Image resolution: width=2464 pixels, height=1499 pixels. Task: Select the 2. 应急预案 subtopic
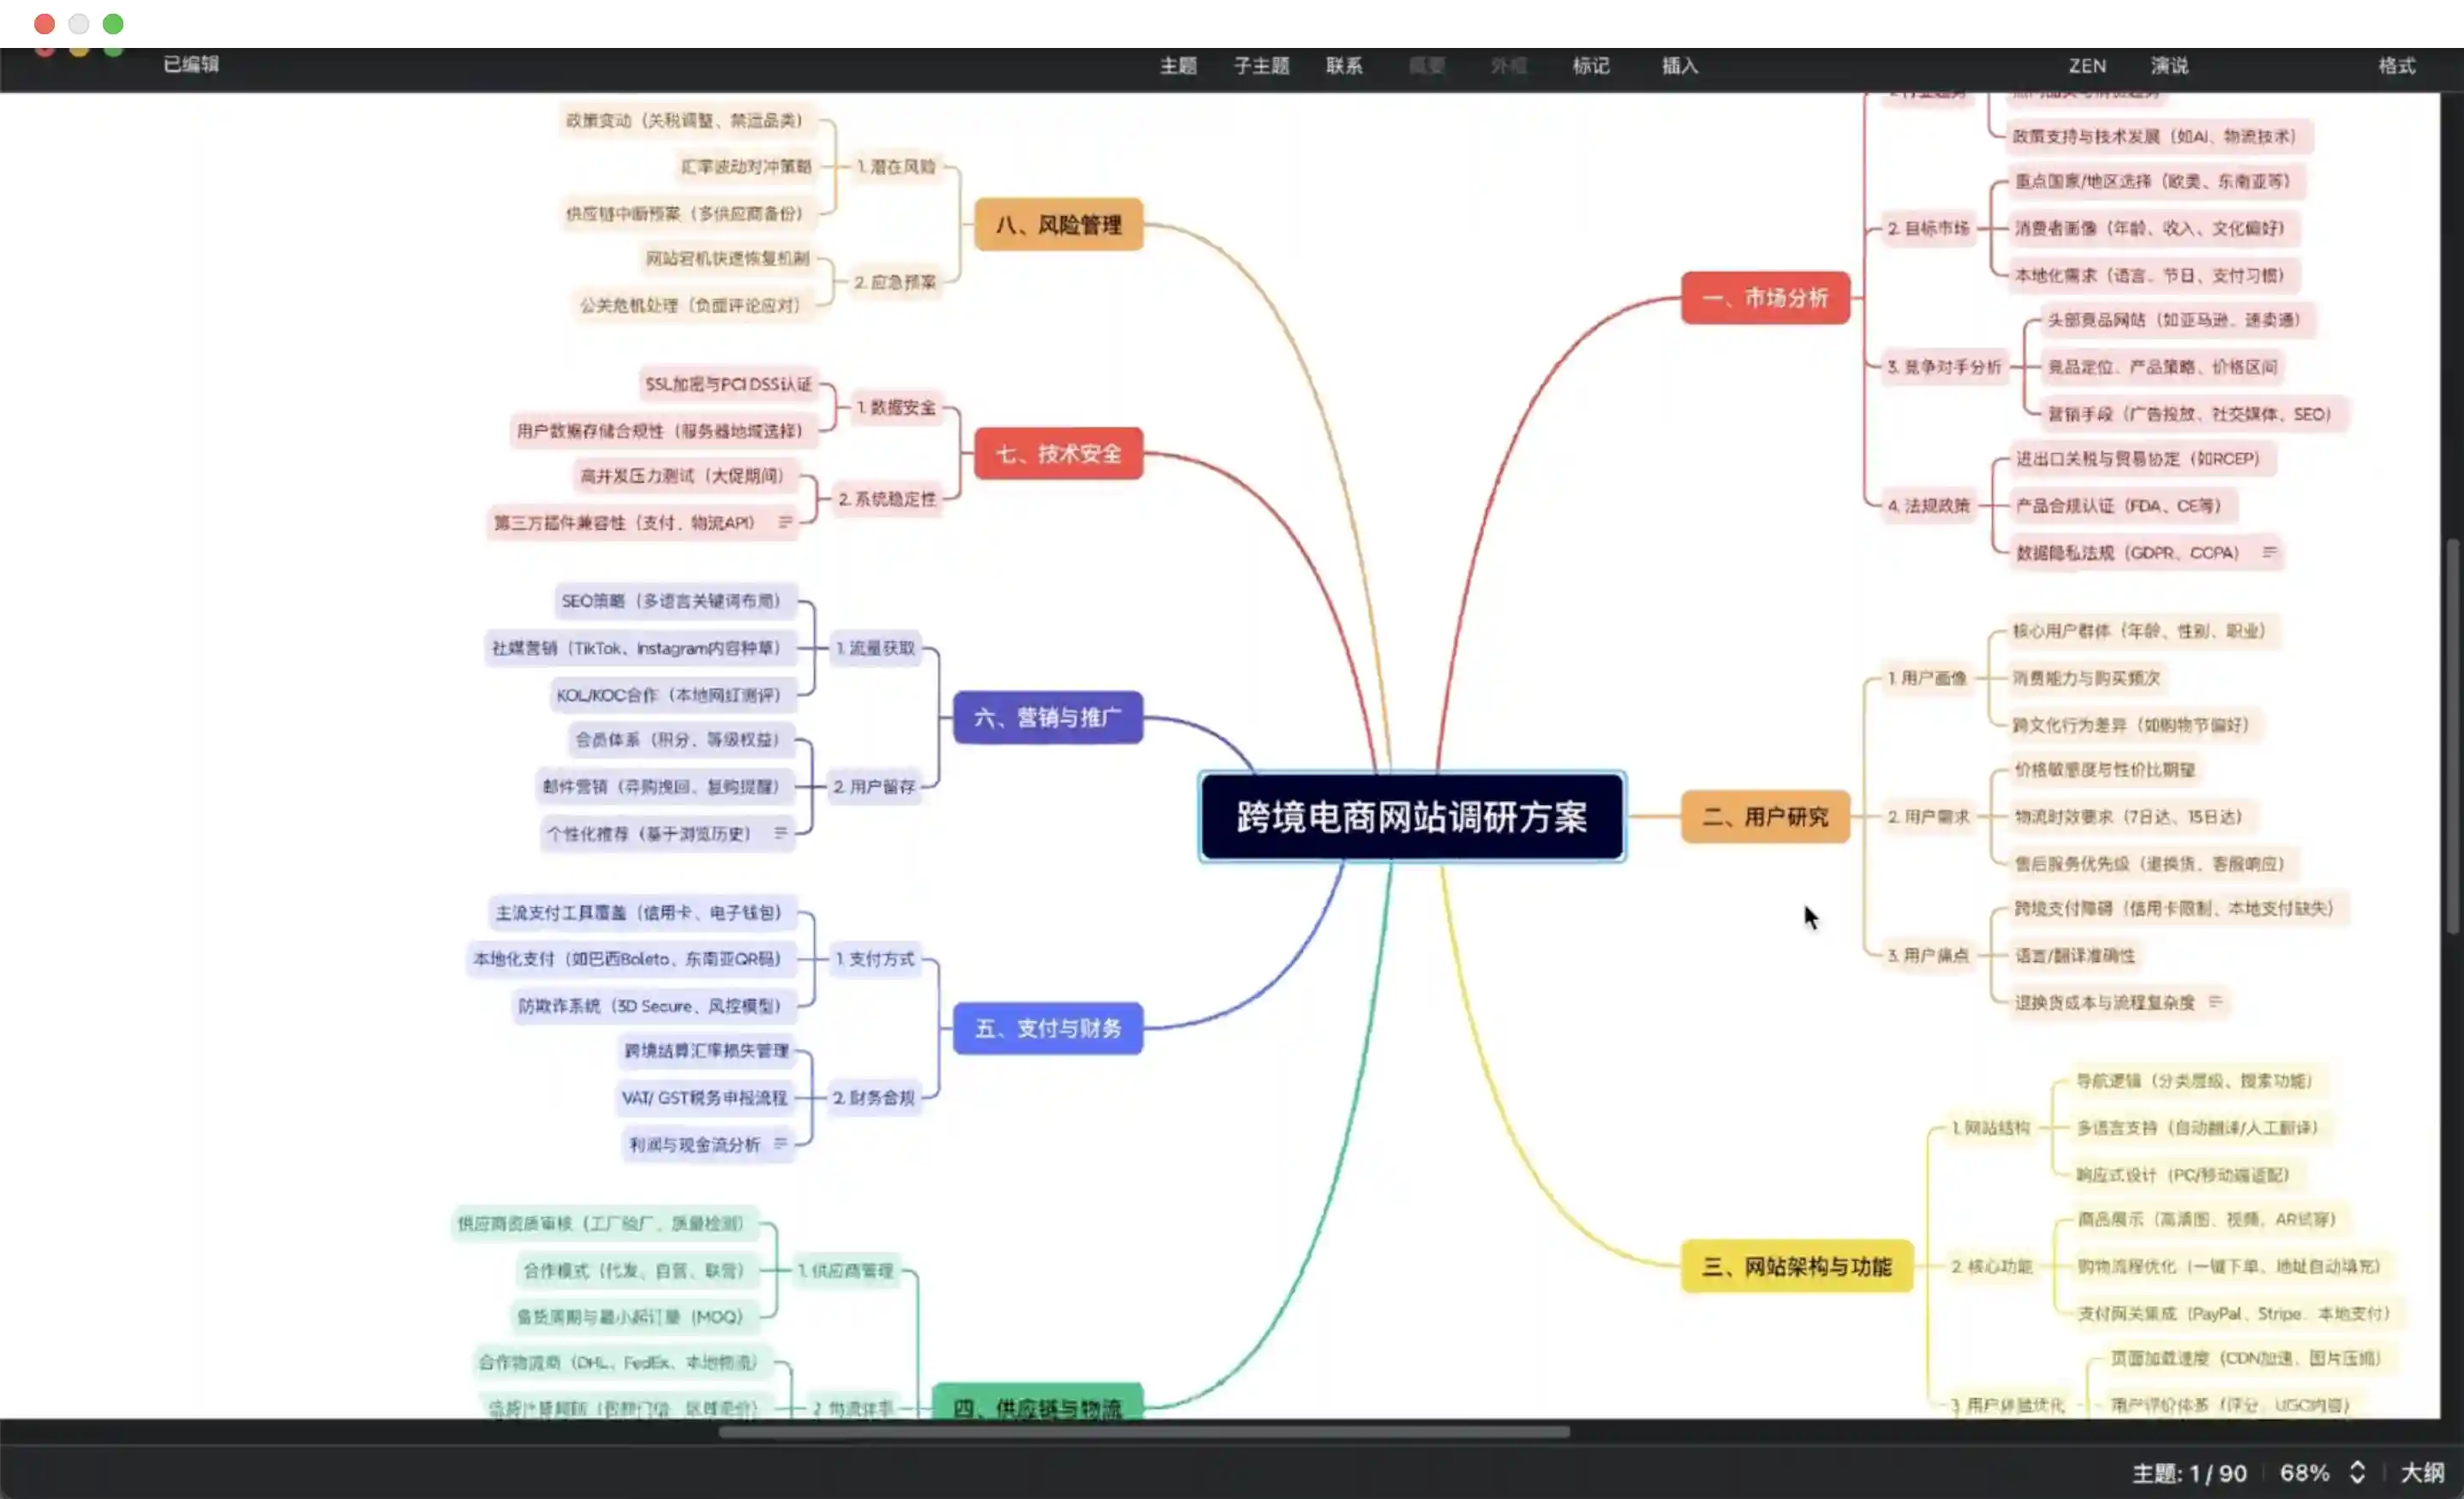(896, 282)
